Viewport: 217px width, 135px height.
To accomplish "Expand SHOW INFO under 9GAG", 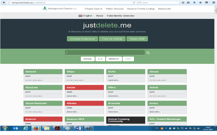I will [x=114, y=80].
